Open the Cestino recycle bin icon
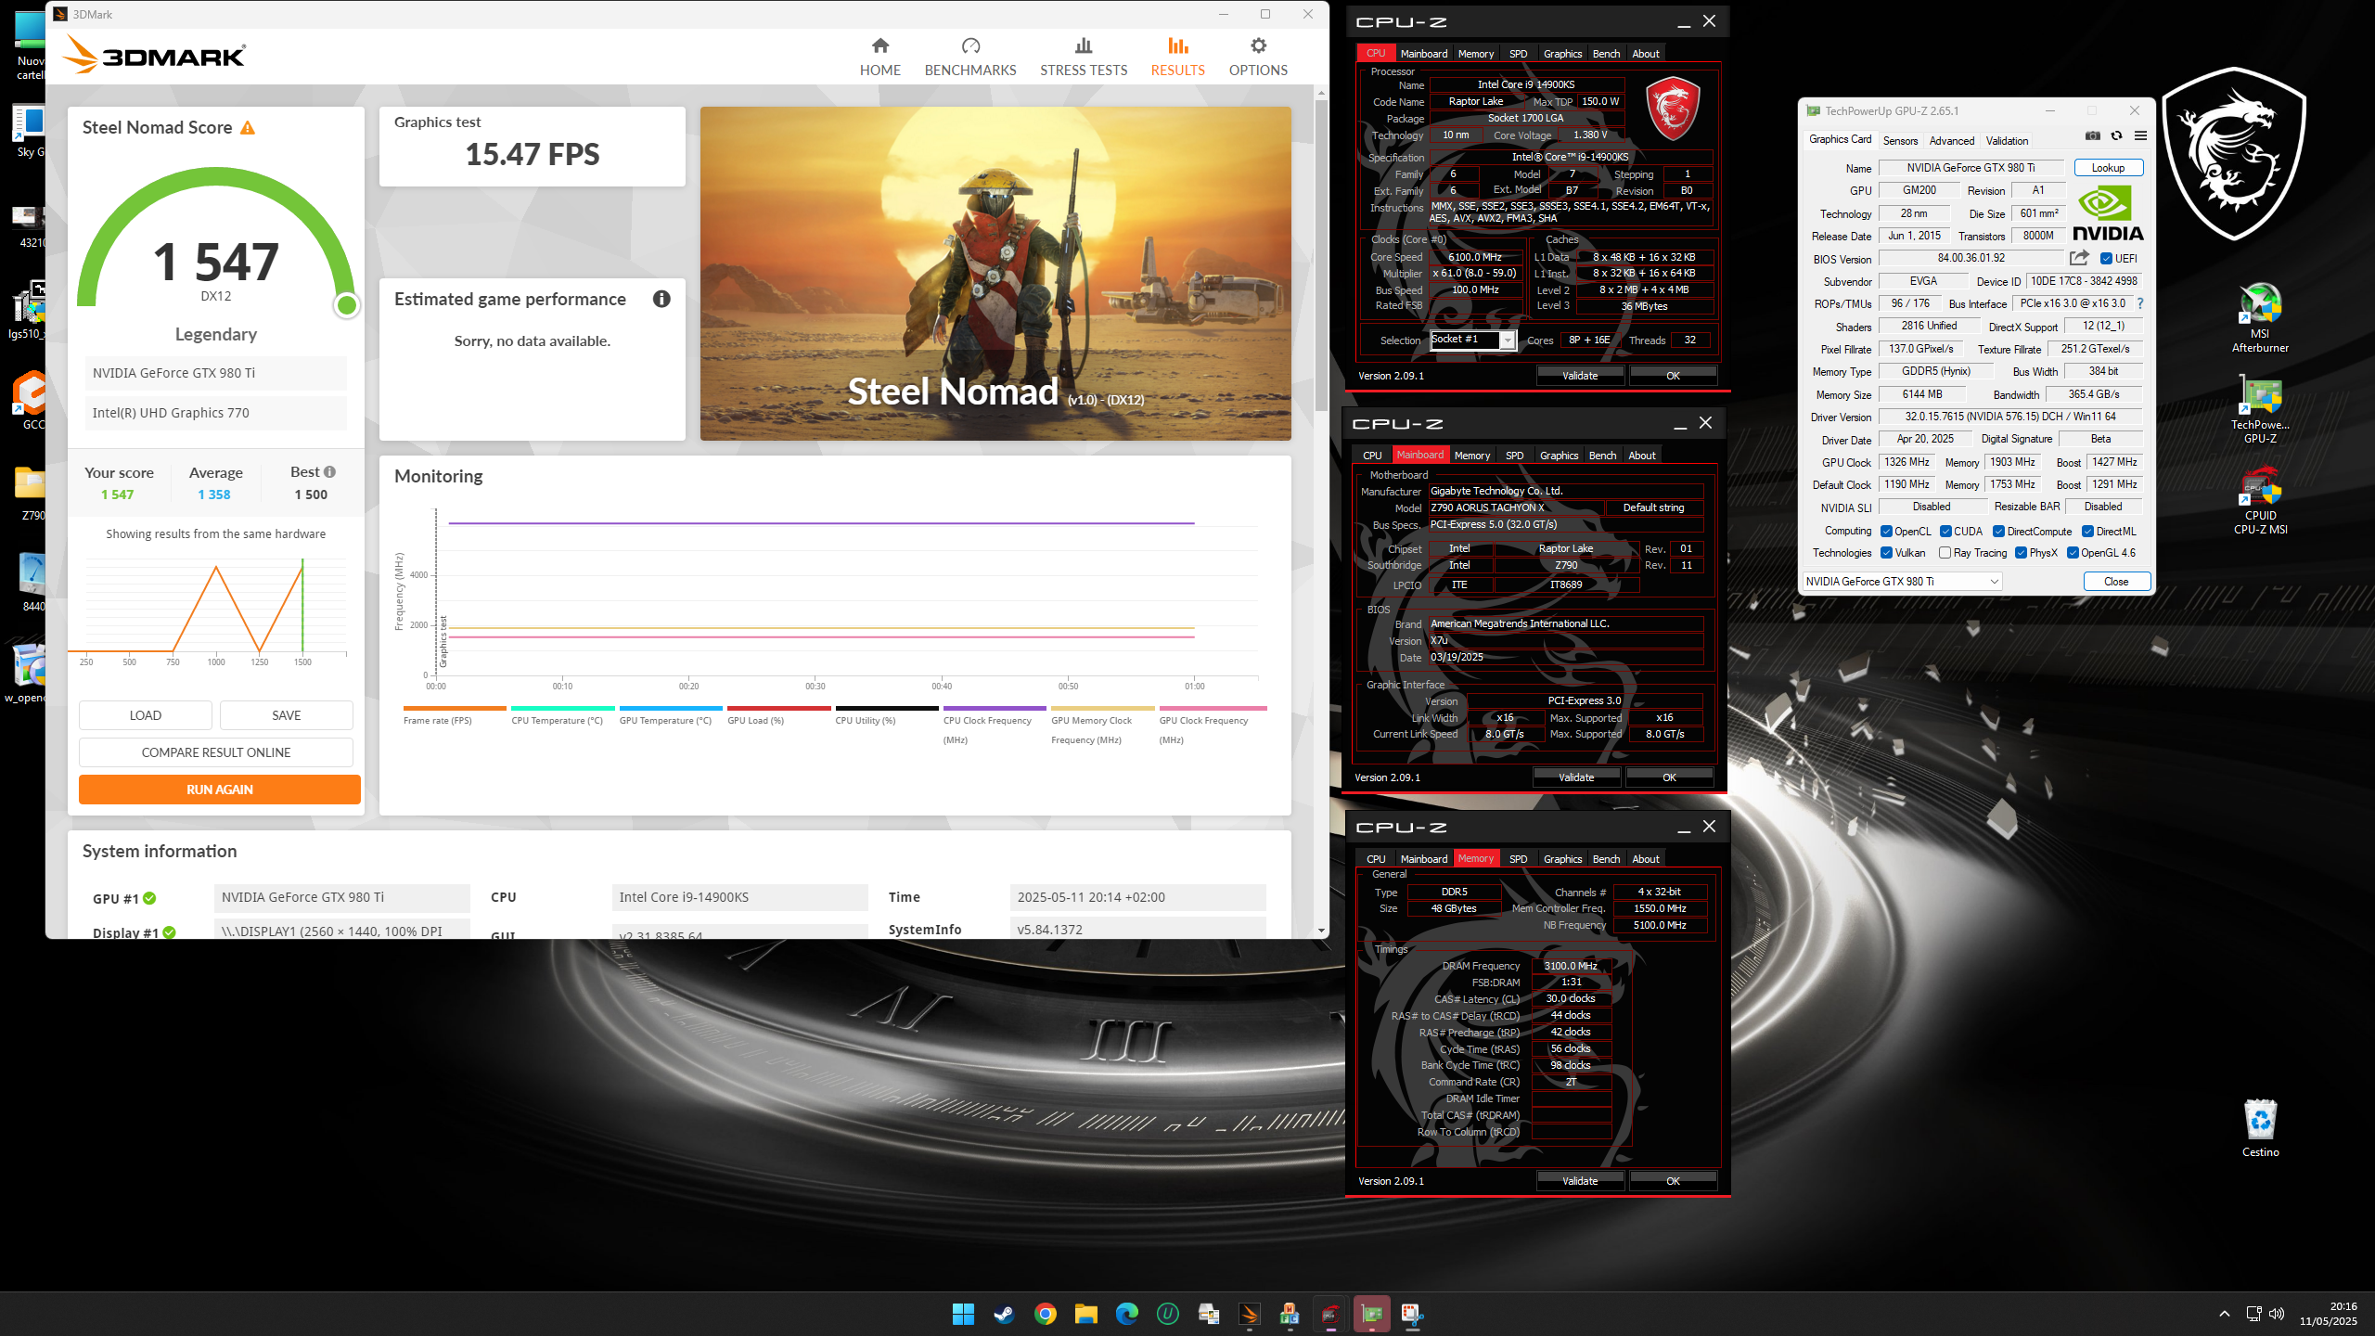Viewport: 2375px width, 1336px height. [x=2260, y=1128]
